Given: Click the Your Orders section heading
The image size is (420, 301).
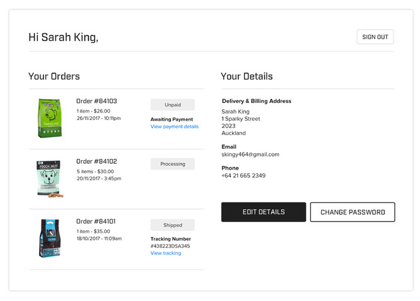Looking at the screenshot, I should click(x=54, y=77).
